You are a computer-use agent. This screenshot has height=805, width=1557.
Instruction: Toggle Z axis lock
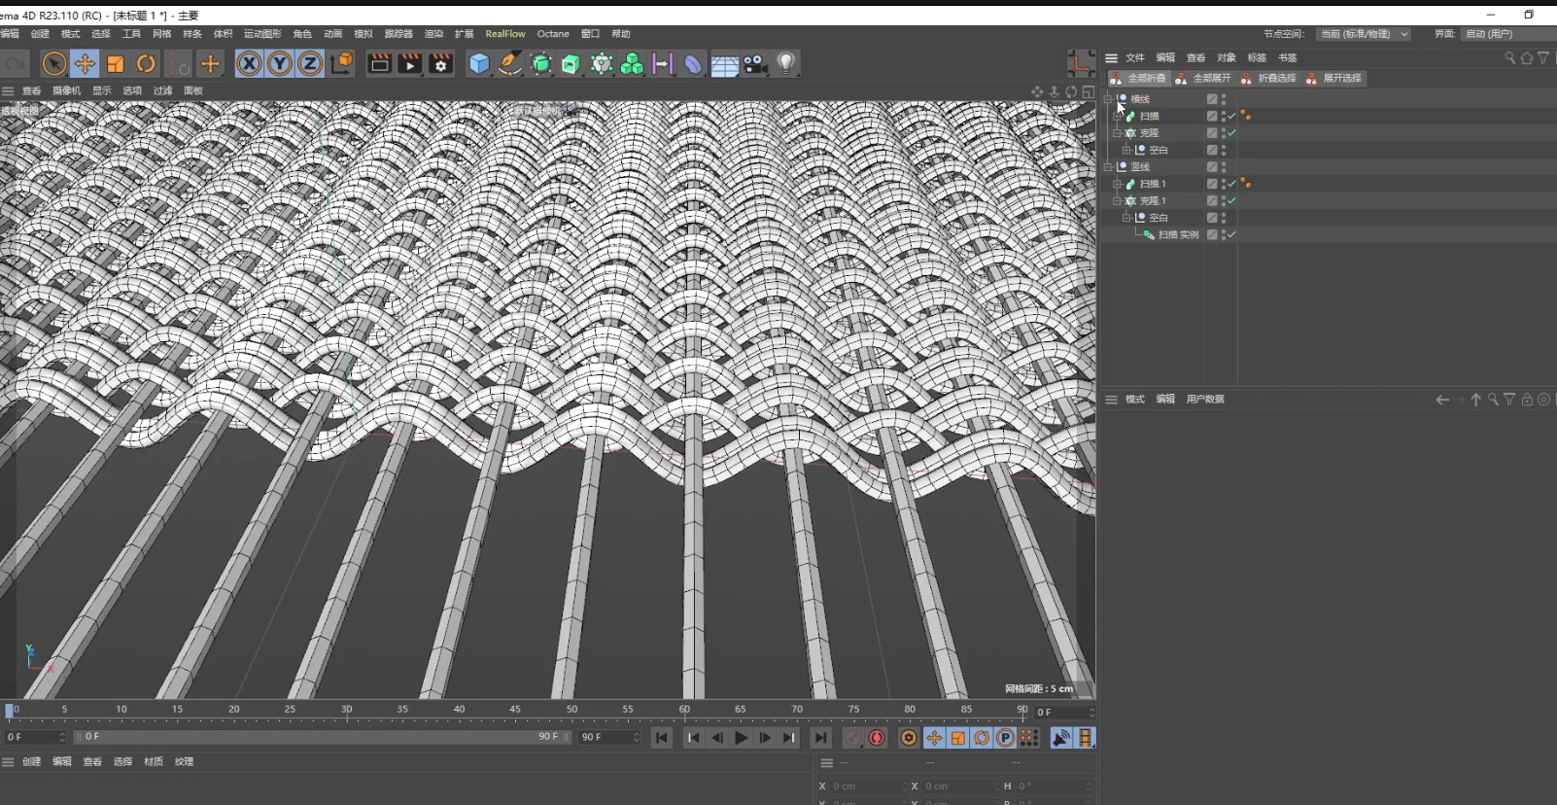(310, 64)
